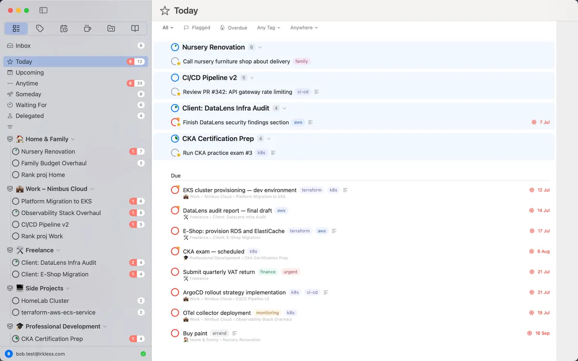Check off Buy paint task
The height and width of the screenshot is (361, 578).
[175, 333]
